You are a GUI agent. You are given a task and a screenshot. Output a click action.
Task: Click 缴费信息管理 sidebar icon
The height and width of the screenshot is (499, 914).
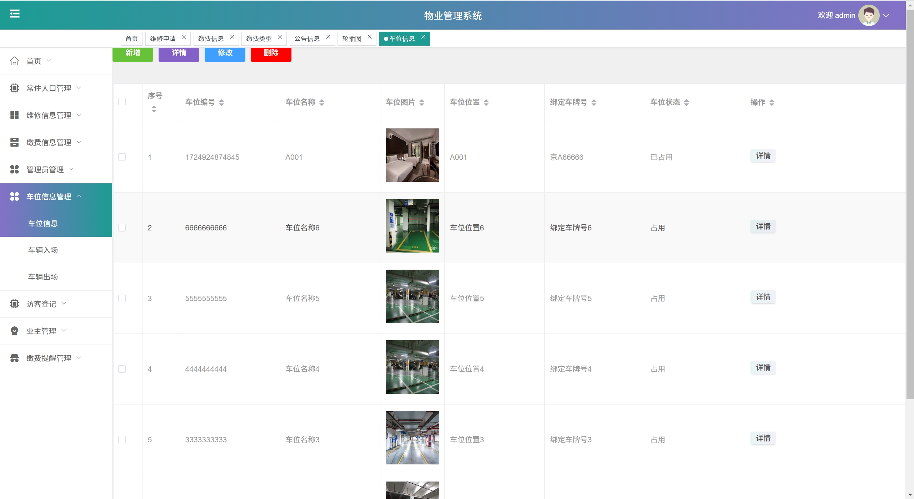point(14,142)
